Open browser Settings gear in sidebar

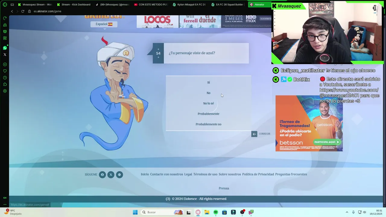pos(5,91)
